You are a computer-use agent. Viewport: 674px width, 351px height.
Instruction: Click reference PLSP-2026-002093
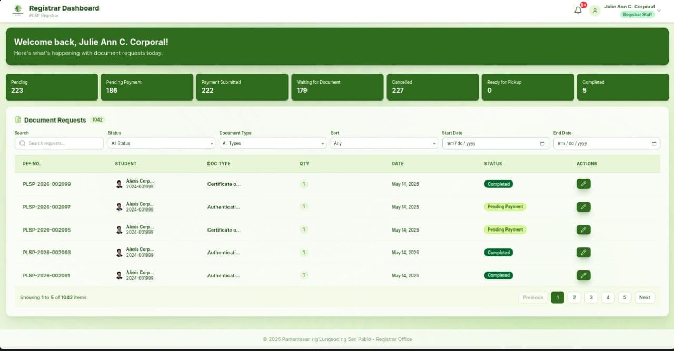tap(47, 253)
